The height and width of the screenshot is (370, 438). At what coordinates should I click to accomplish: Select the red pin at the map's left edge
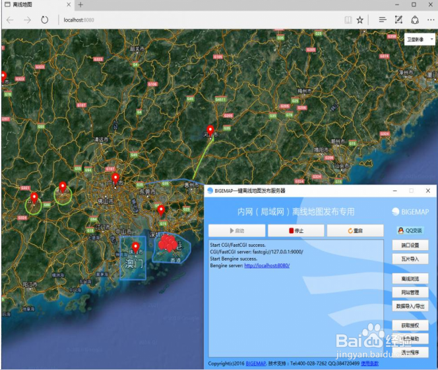click(x=4, y=76)
